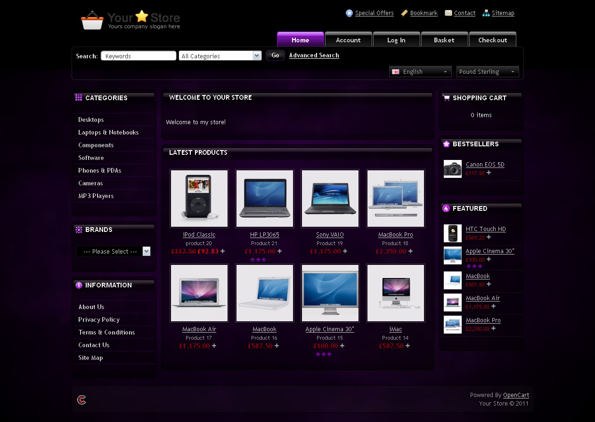Open the Sony VAIO product image

click(330, 199)
